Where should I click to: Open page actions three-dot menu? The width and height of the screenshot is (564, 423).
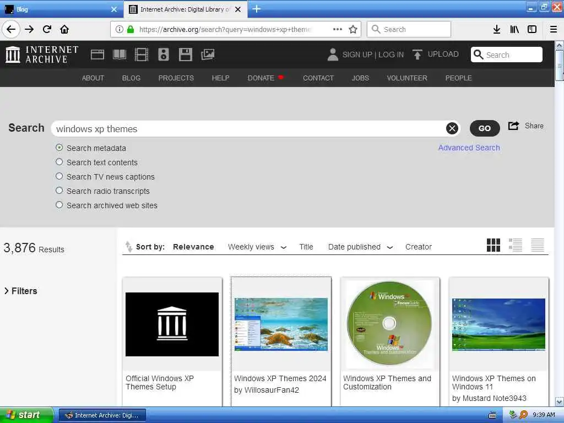pos(338,29)
